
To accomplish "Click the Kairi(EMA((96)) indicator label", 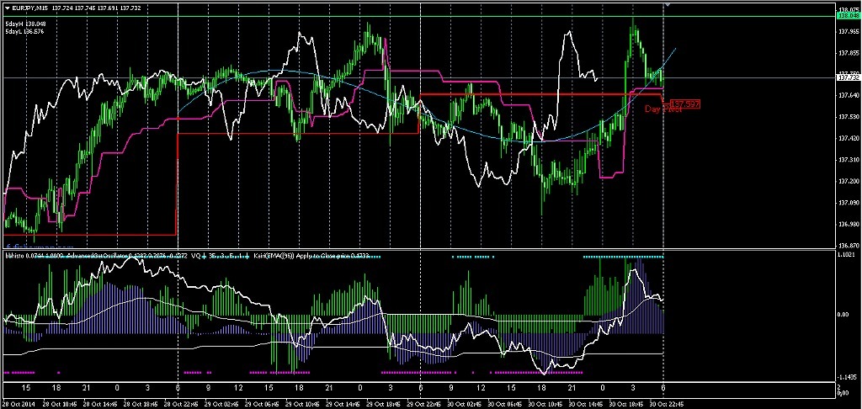I will point(274,256).
